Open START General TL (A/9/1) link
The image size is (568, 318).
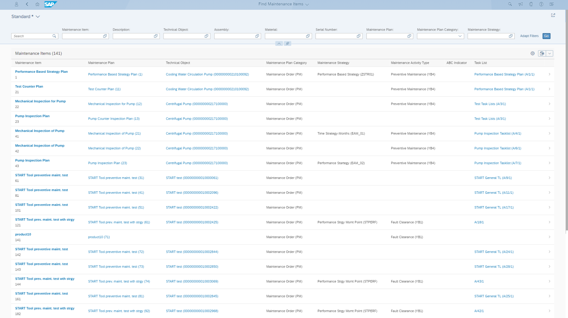point(493,178)
